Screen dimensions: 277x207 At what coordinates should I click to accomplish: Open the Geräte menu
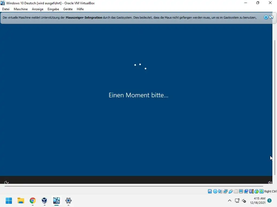[68, 9]
